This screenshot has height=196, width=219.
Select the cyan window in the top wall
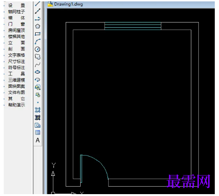pyautogui.click(x=133, y=26)
